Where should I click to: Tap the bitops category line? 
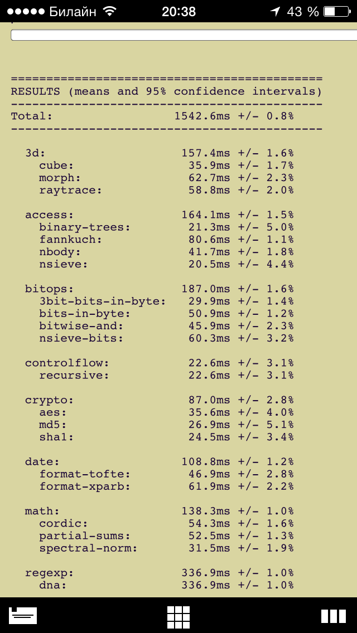click(x=160, y=289)
